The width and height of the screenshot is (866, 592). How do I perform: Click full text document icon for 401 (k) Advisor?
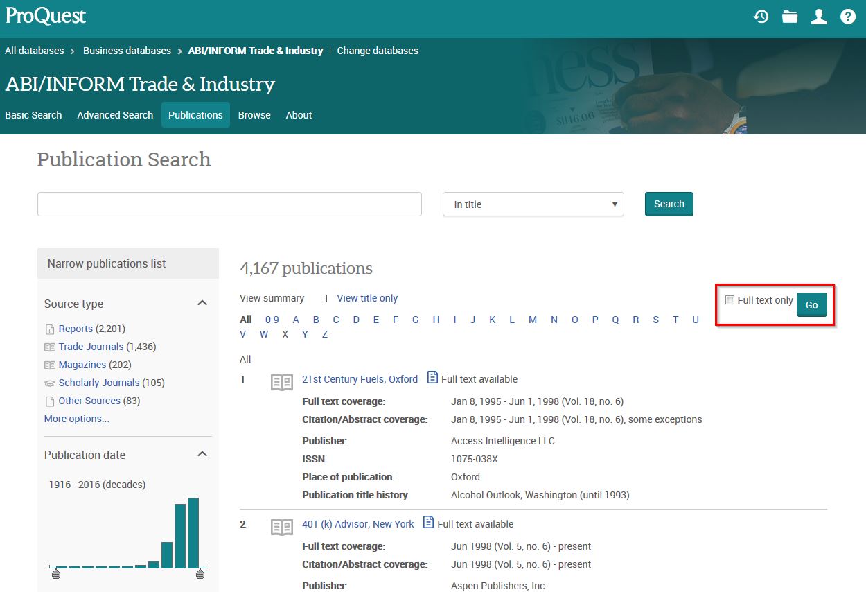pyautogui.click(x=428, y=522)
